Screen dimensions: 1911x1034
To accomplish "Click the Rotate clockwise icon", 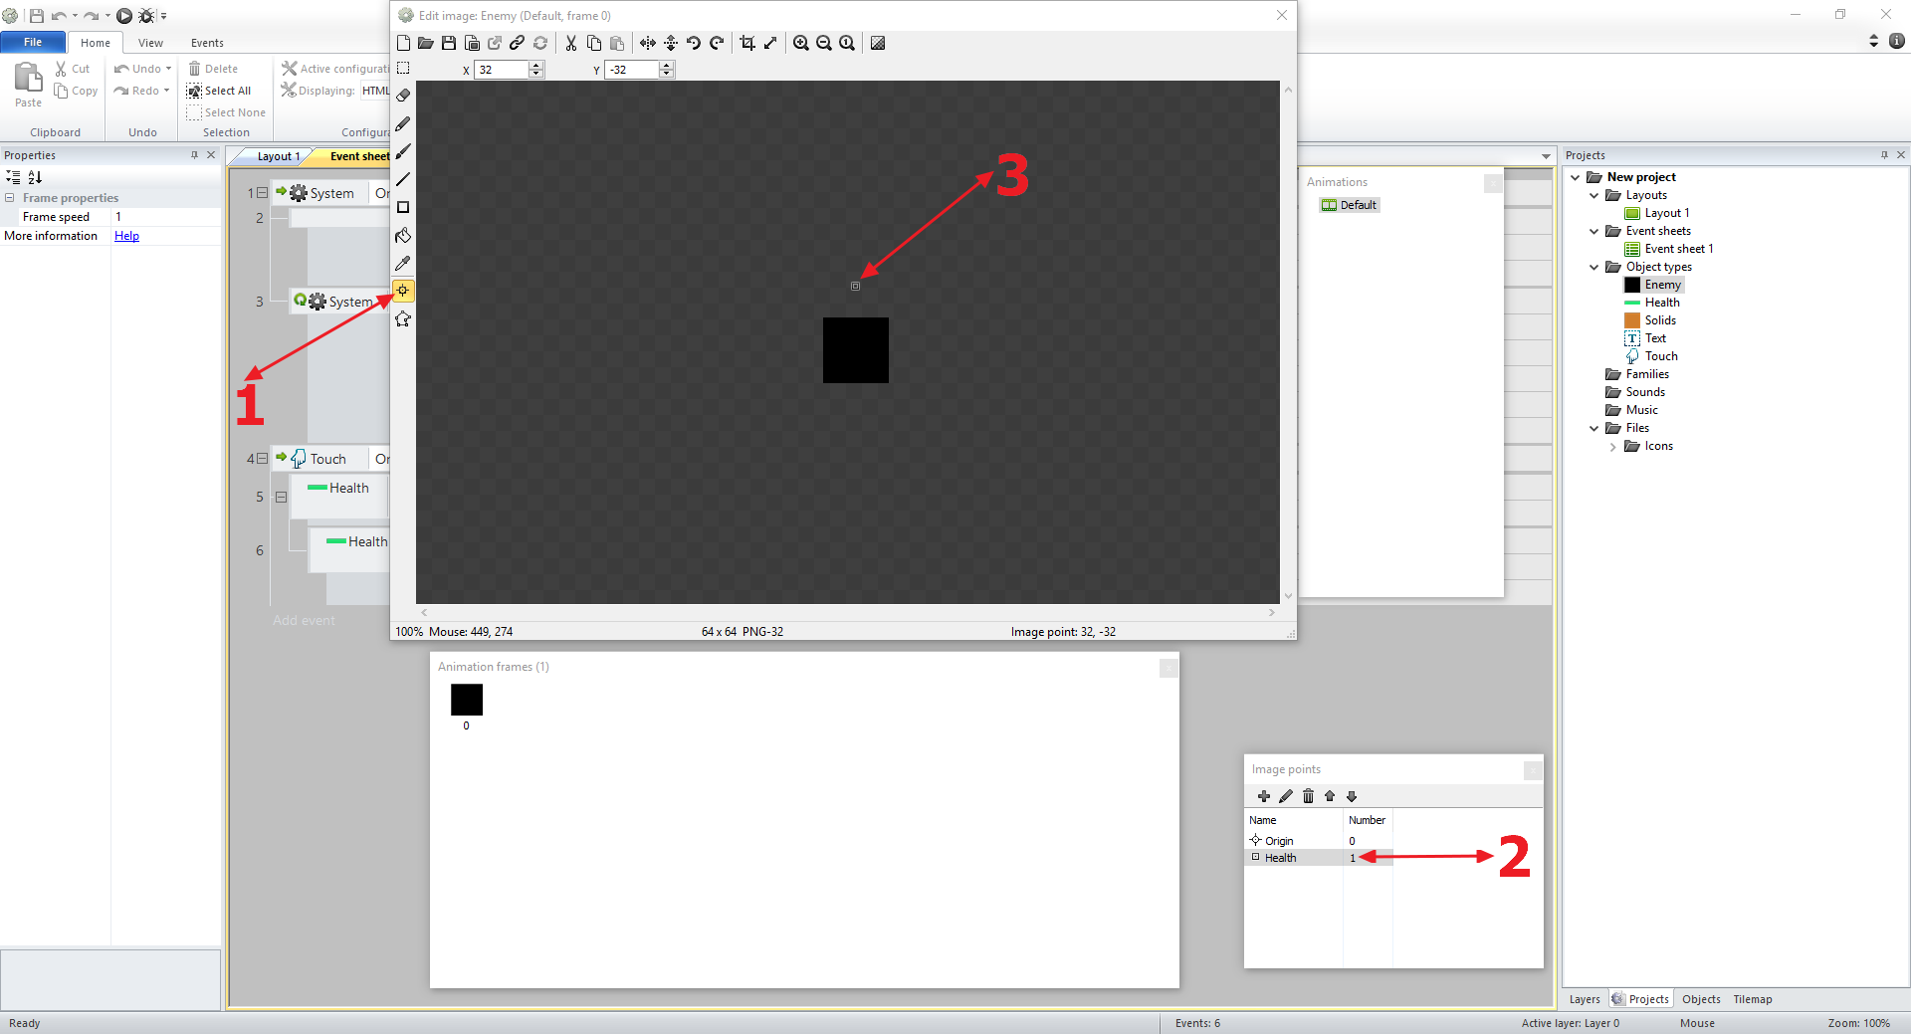I will [717, 43].
